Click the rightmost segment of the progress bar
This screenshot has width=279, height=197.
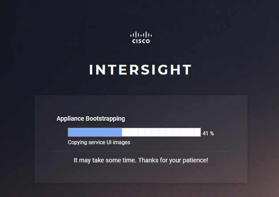coord(197,132)
